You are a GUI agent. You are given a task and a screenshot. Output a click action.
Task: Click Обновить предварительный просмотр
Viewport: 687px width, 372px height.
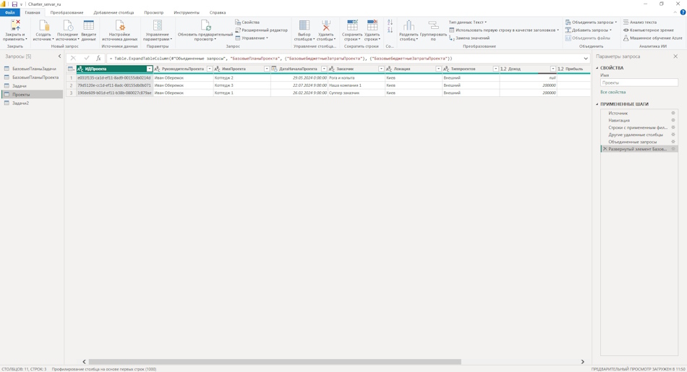click(x=205, y=30)
